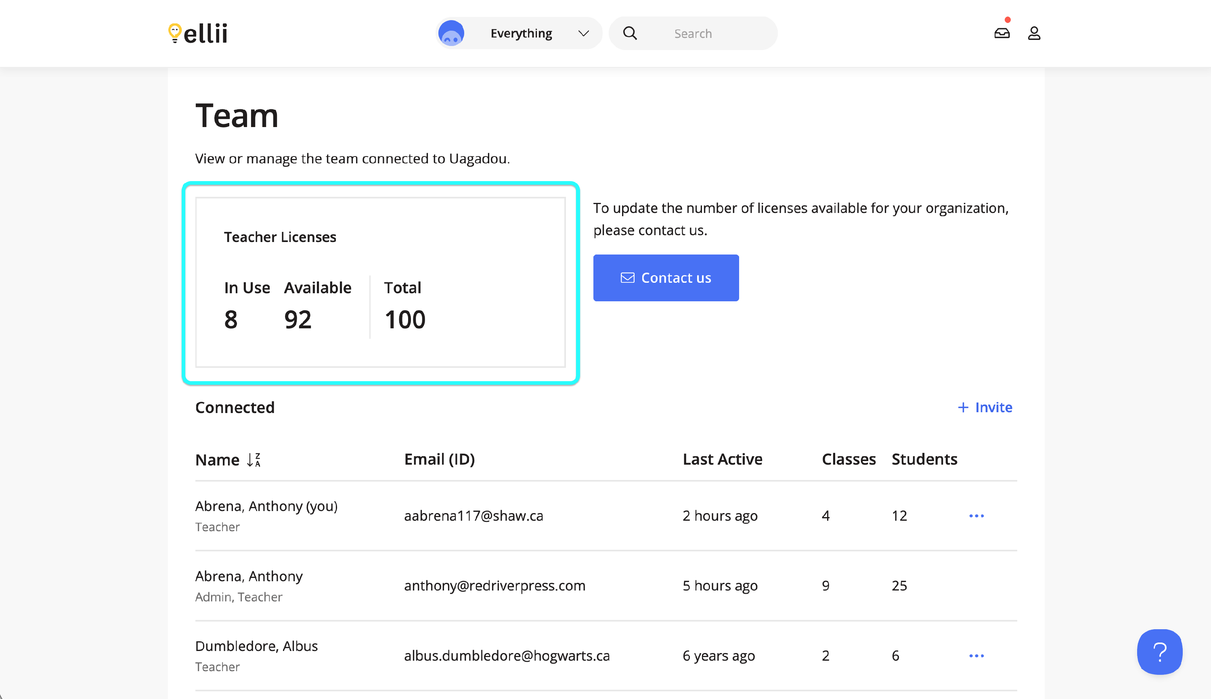Click the Last Active column header
The width and height of the screenshot is (1211, 699).
722,459
